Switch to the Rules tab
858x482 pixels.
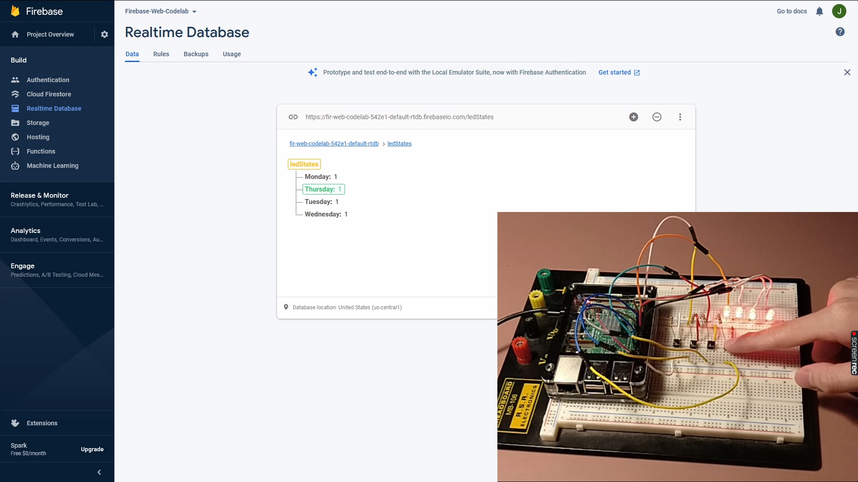(x=161, y=54)
